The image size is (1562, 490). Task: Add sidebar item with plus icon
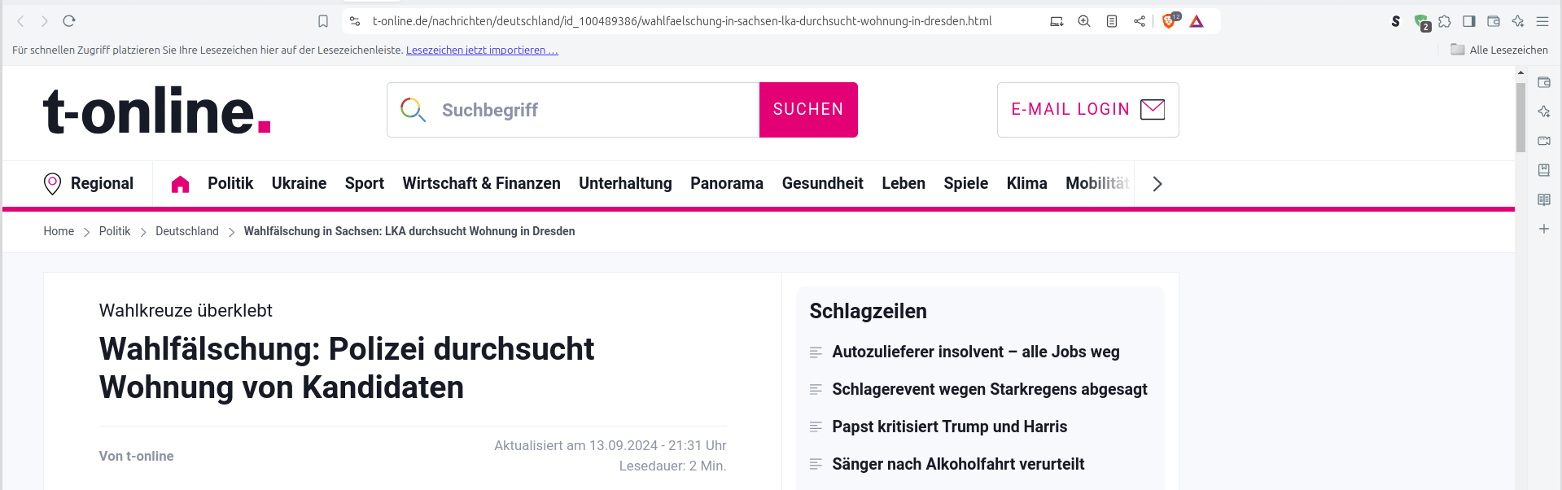tap(1544, 229)
